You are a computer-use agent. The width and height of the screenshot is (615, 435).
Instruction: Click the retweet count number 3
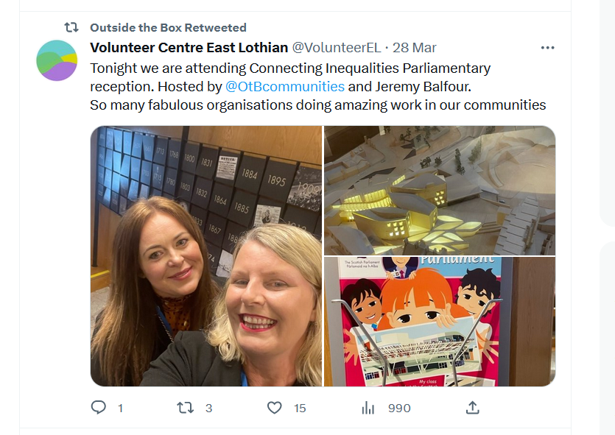pyautogui.click(x=208, y=409)
